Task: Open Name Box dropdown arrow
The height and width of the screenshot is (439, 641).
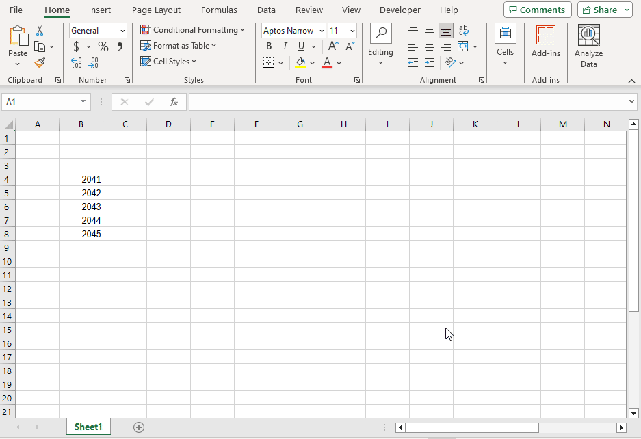Action: pos(83,101)
